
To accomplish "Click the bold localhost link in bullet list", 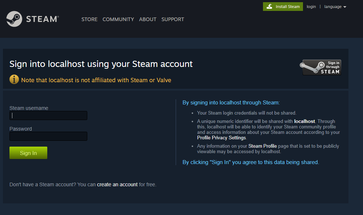I will (304, 121).
